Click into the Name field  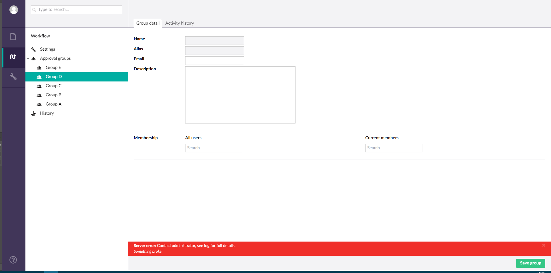click(215, 41)
